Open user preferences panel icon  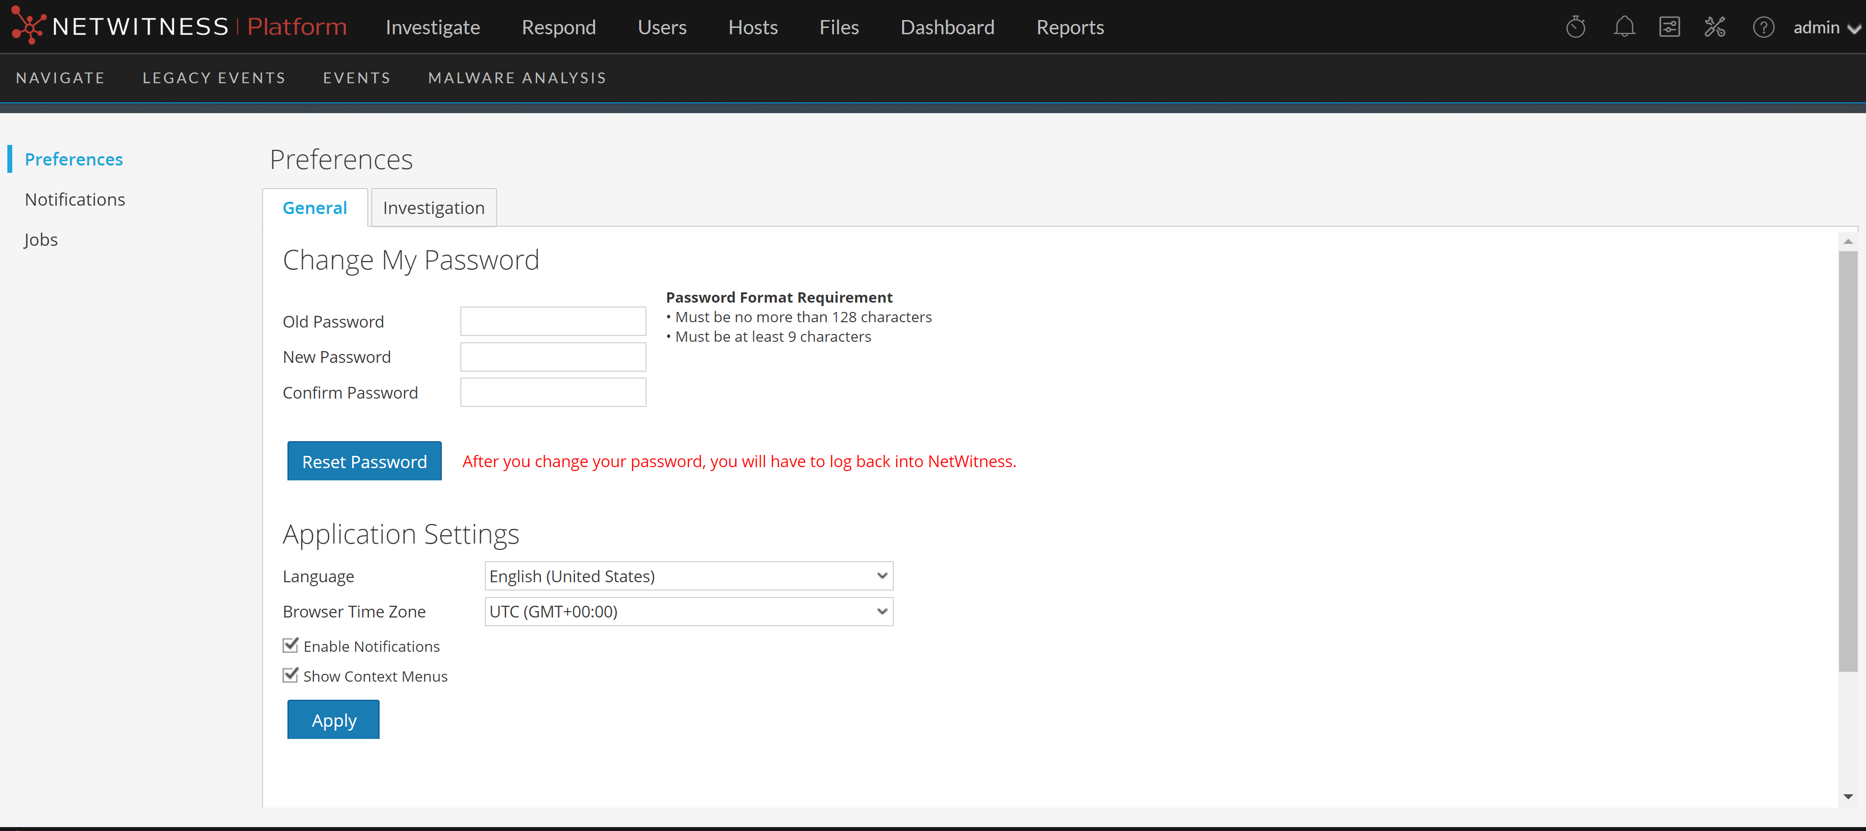(1670, 26)
